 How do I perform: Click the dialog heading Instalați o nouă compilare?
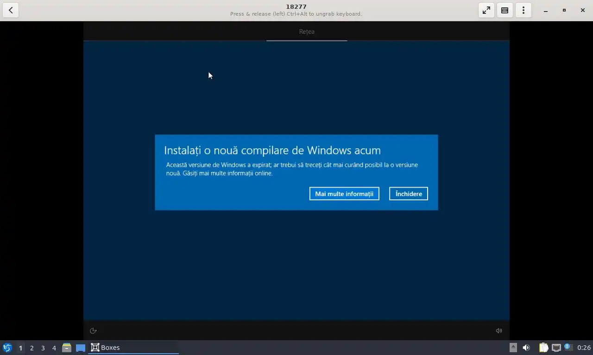272,150
